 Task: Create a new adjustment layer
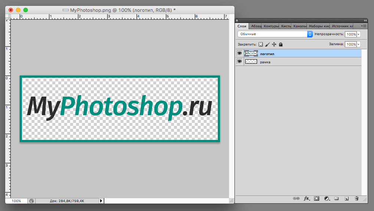coord(327,198)
